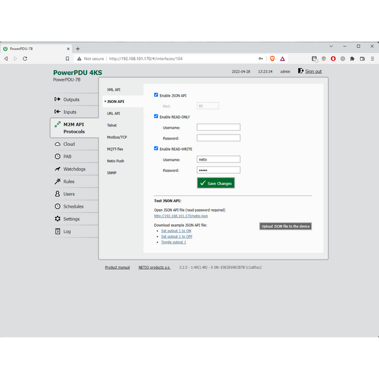Click the Rules magic wand icon
379x379 pixels.
pos(57,181)
